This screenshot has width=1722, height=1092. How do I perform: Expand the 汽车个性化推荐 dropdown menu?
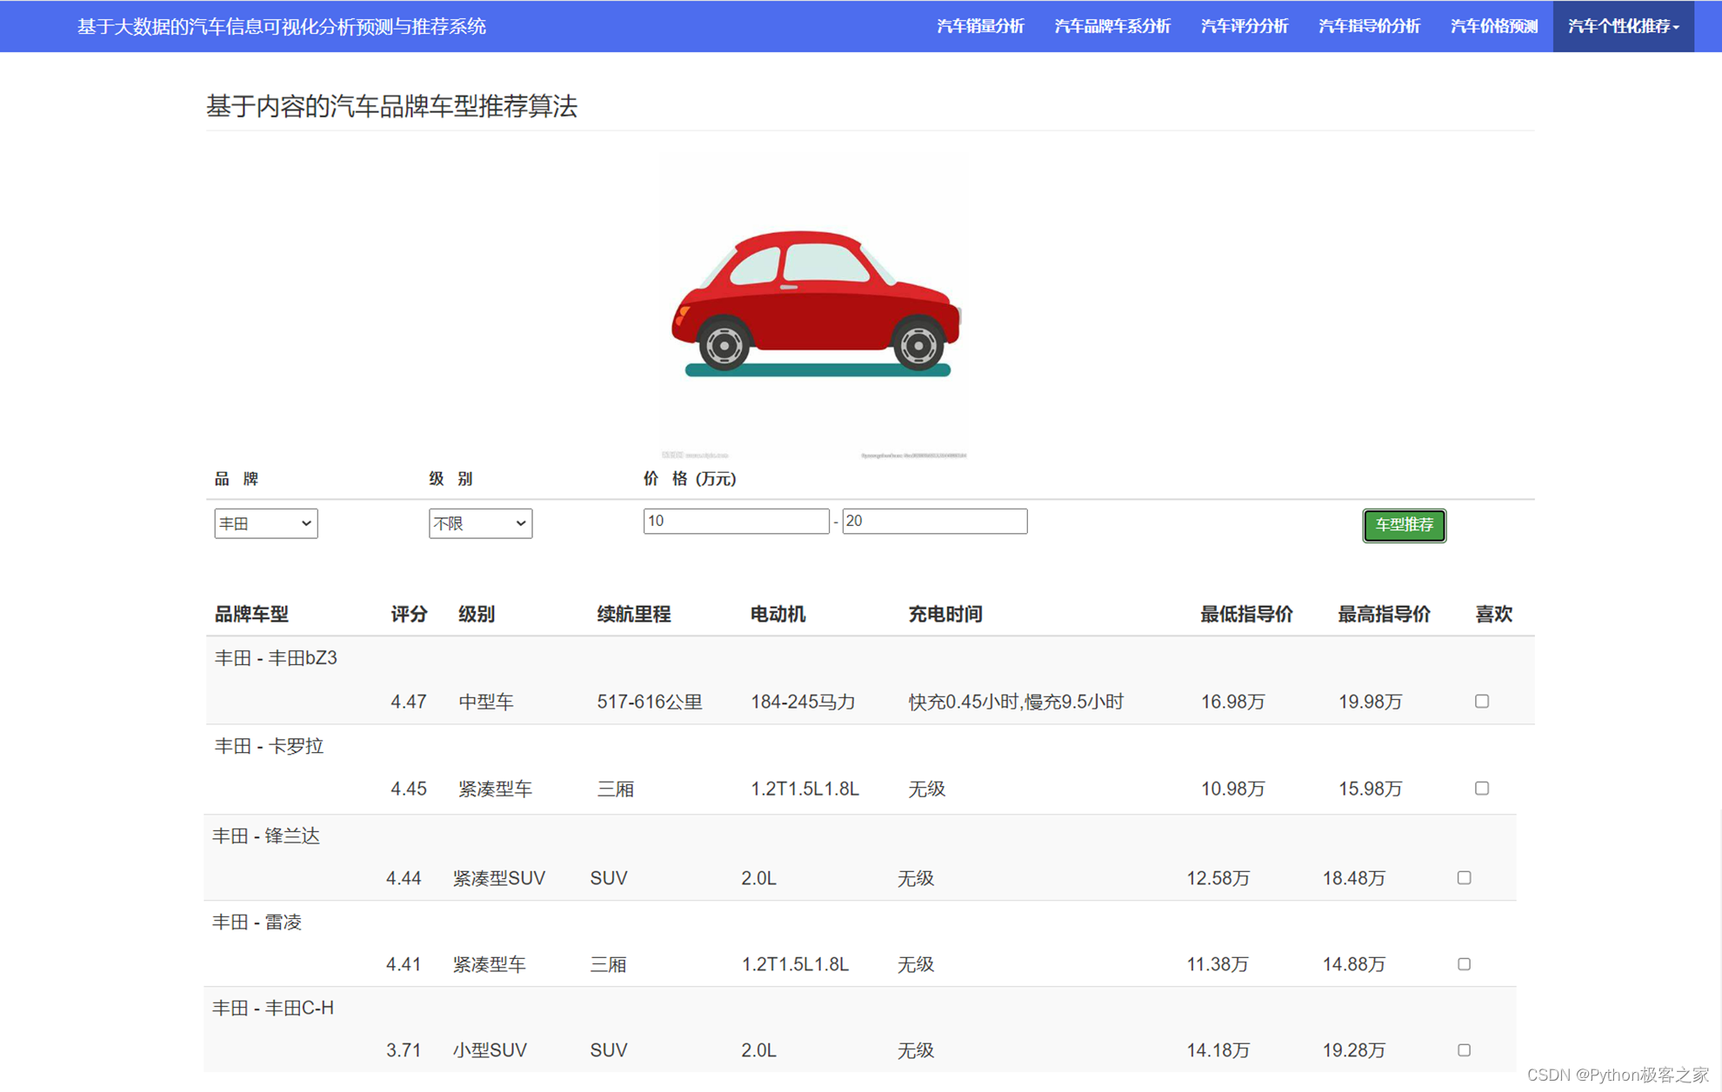pos(1623,26)
